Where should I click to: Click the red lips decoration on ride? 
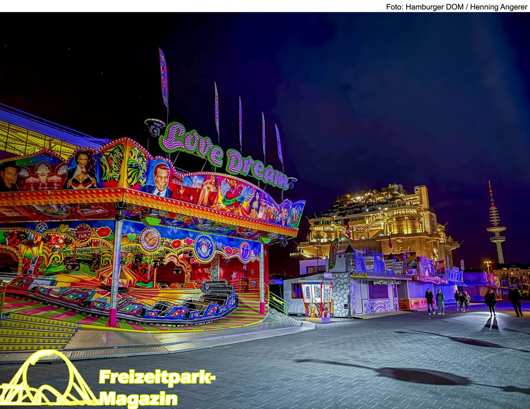(103, 232)
